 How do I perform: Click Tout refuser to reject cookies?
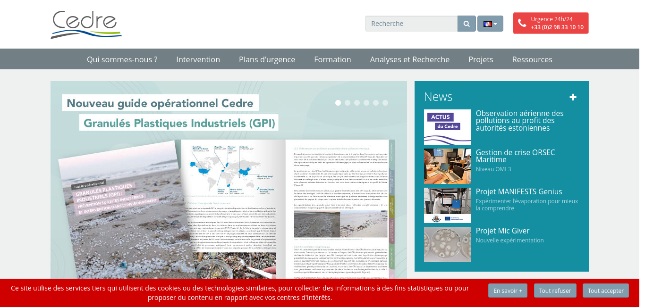point(555,290)
